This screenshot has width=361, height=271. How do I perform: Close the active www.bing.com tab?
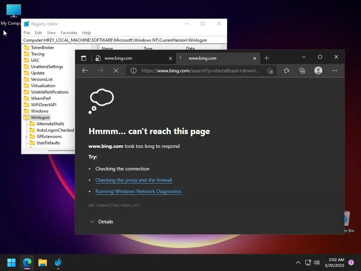(255, 58)
